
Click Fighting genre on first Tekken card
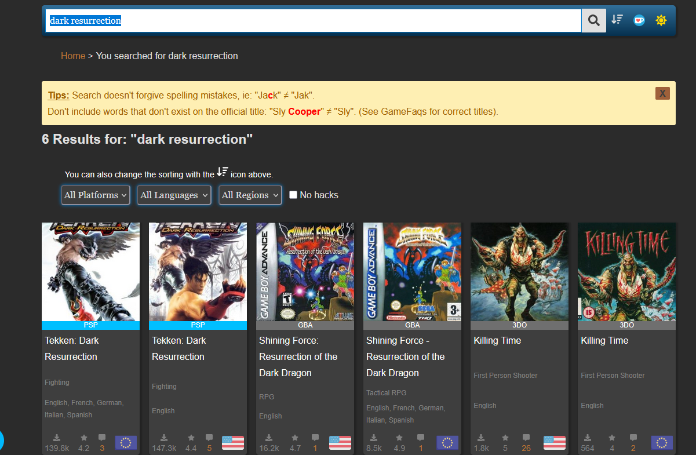click(x=57, y=383)
